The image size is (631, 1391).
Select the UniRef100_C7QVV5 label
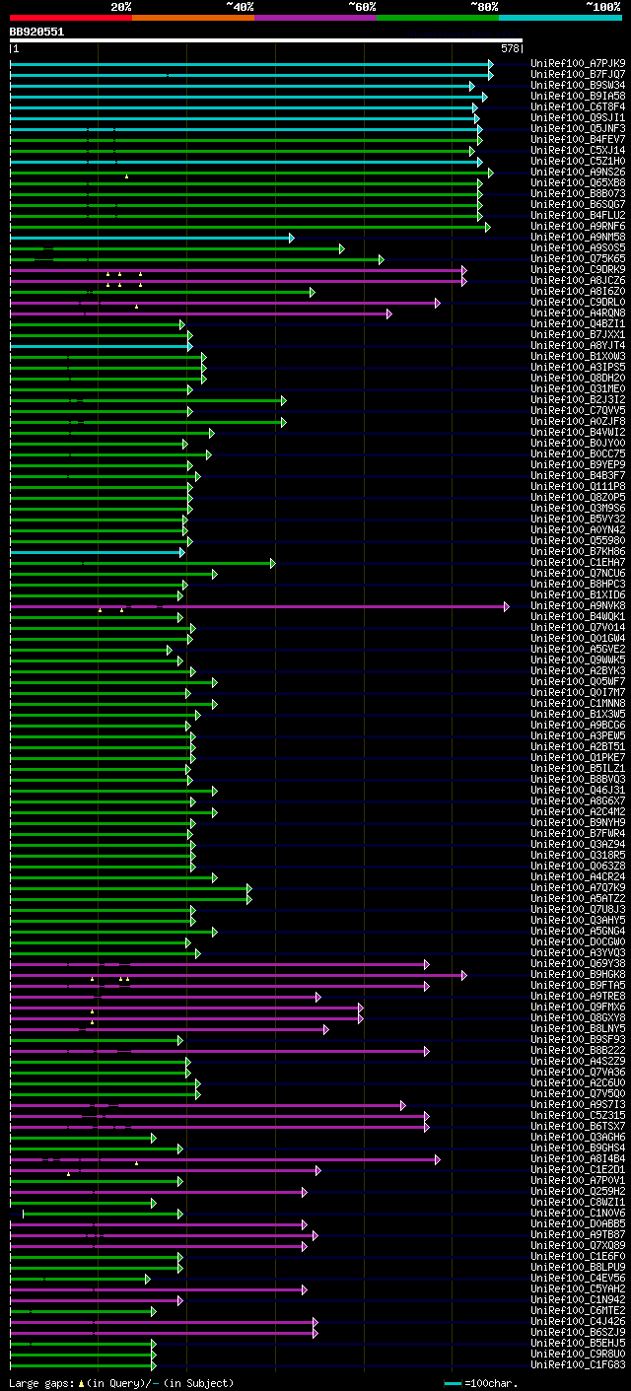[578, 411]
